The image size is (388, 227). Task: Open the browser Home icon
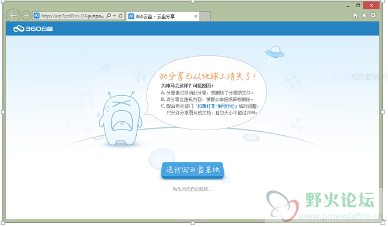[355, 16]
